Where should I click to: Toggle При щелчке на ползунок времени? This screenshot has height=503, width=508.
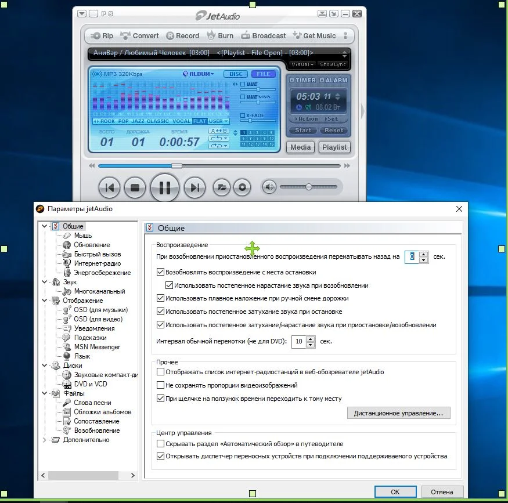click(x=160, y=398)
